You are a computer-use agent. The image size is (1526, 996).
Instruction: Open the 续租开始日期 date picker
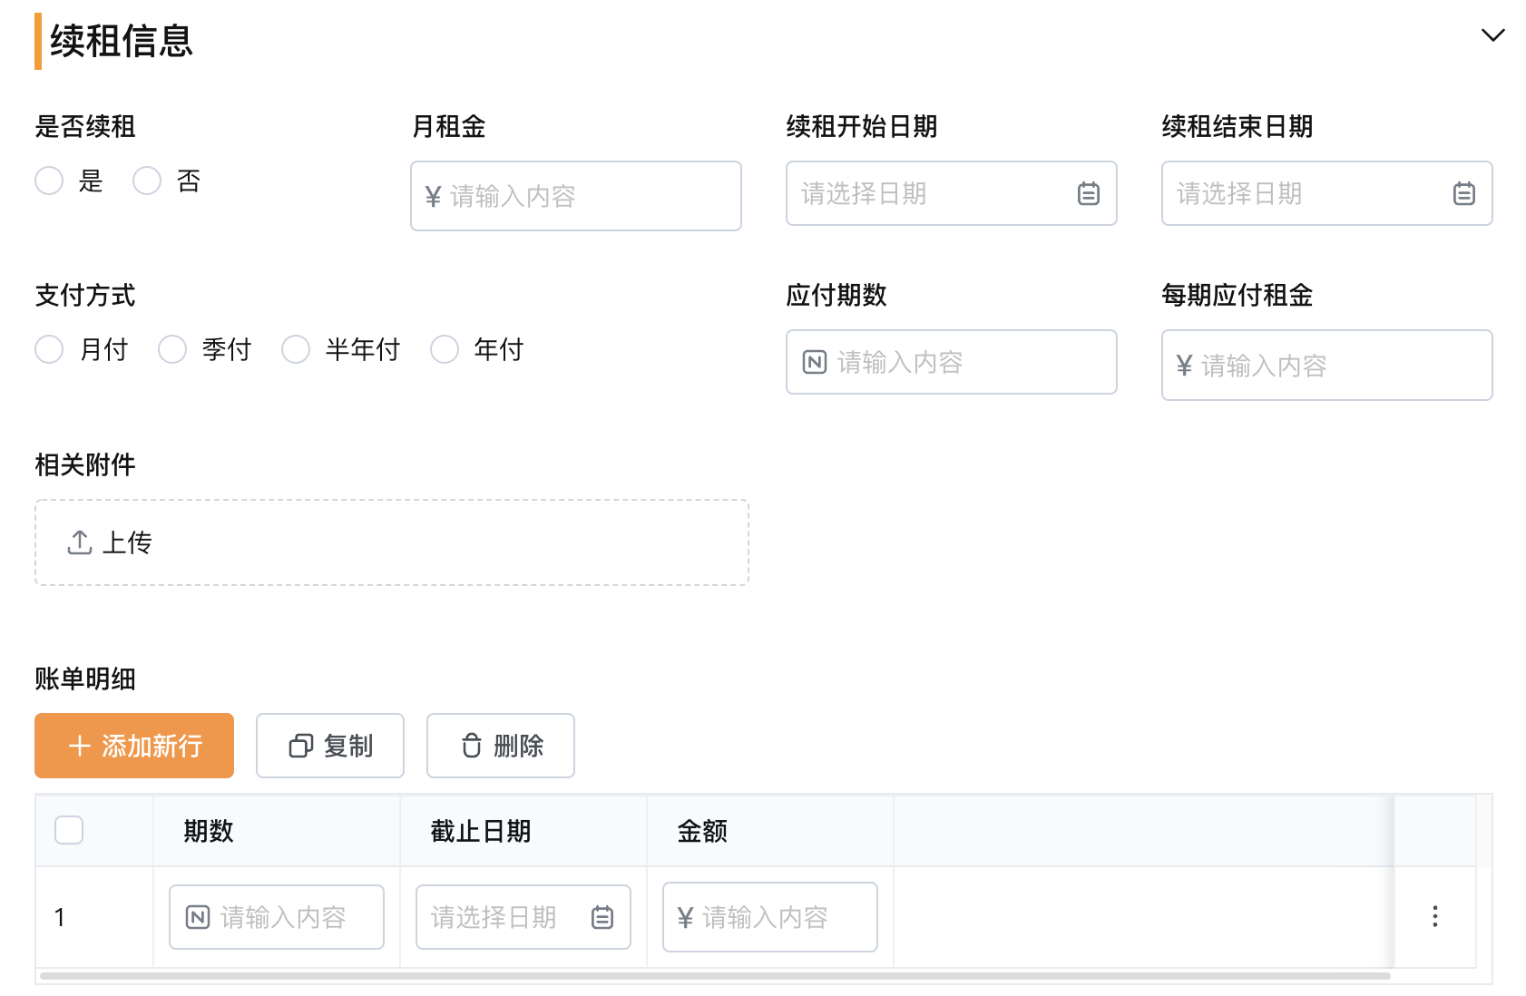952,193
